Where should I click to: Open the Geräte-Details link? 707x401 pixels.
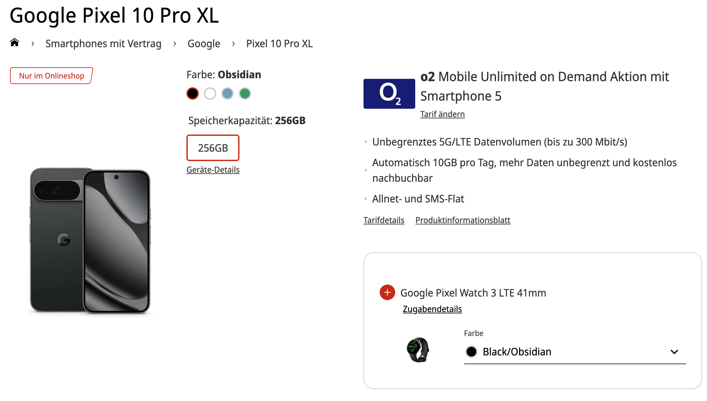tap(213, 170)
